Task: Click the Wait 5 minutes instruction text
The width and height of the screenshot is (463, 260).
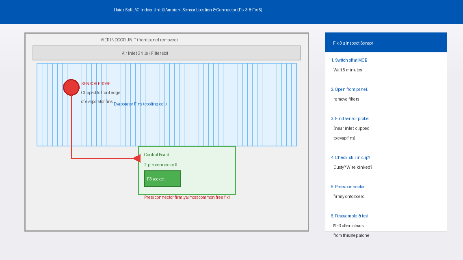Action: click(x=348, y=70)
